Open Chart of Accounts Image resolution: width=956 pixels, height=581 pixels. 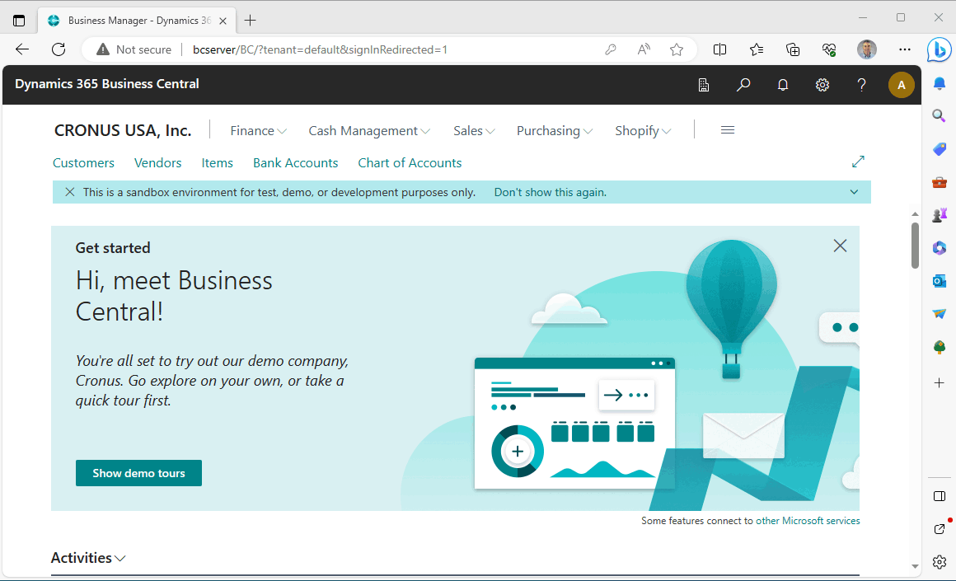tap(410, 163)
